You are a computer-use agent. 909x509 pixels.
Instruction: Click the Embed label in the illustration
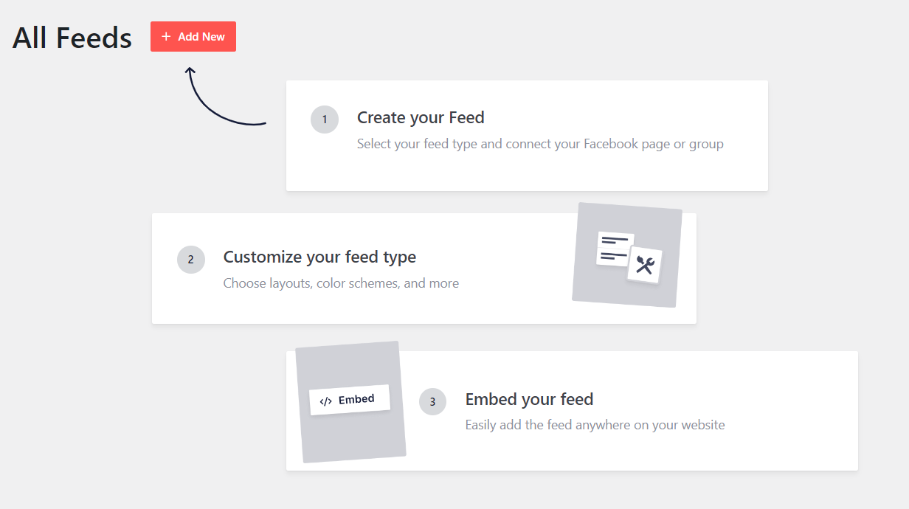(356, 400)
